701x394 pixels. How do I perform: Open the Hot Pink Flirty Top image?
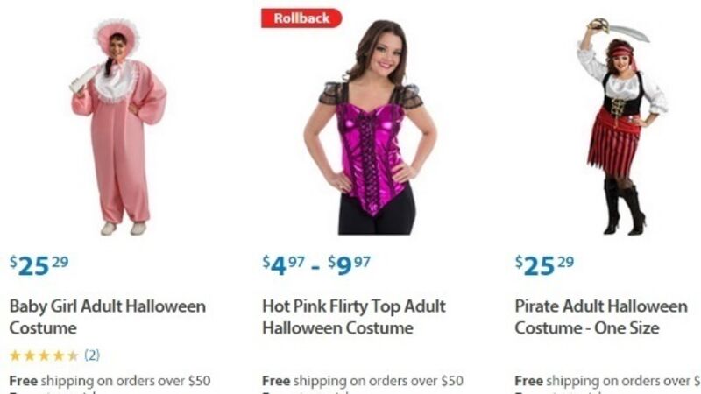pos(370,127)
